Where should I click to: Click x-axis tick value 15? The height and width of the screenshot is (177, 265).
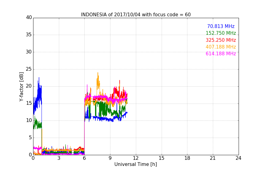pyautogui.click(x=162, y=158)
